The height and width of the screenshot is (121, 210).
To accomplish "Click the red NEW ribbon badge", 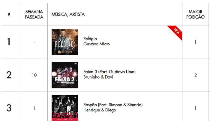I will [x=175, y=33].
